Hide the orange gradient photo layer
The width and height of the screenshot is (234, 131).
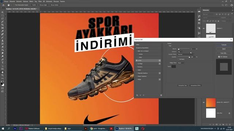pyautogui.click(x=204, y=103)
